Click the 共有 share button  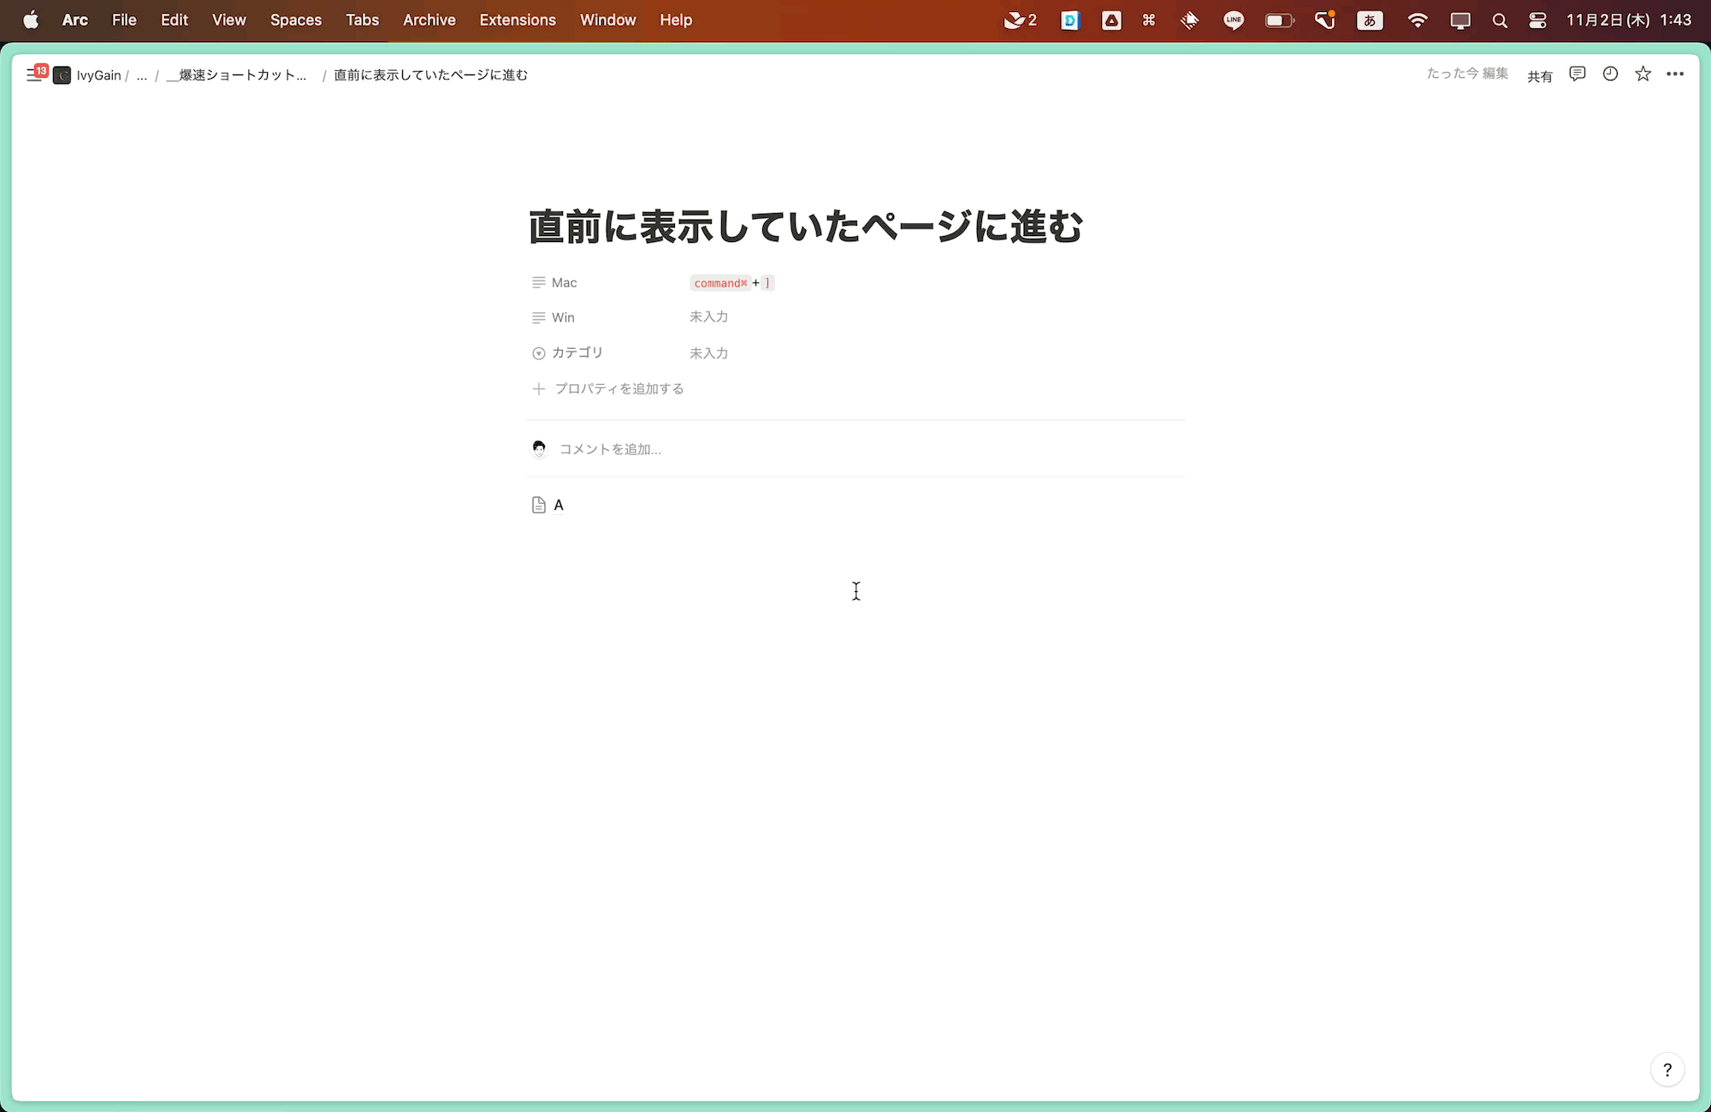[1539, 76]
